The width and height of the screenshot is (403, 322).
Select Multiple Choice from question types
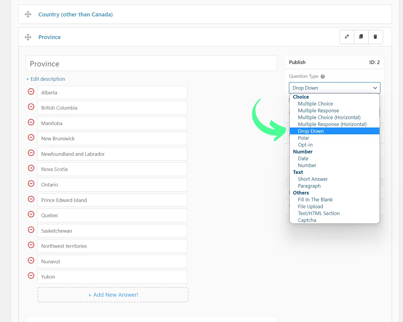click(315, 104)
